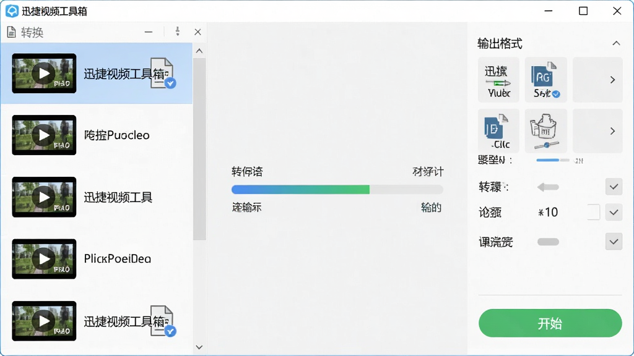The width and height of the screenshot is (634, 356).
Task: Choose the 迅擦 Vlubc format icon
Action: [x=498, y=80]
